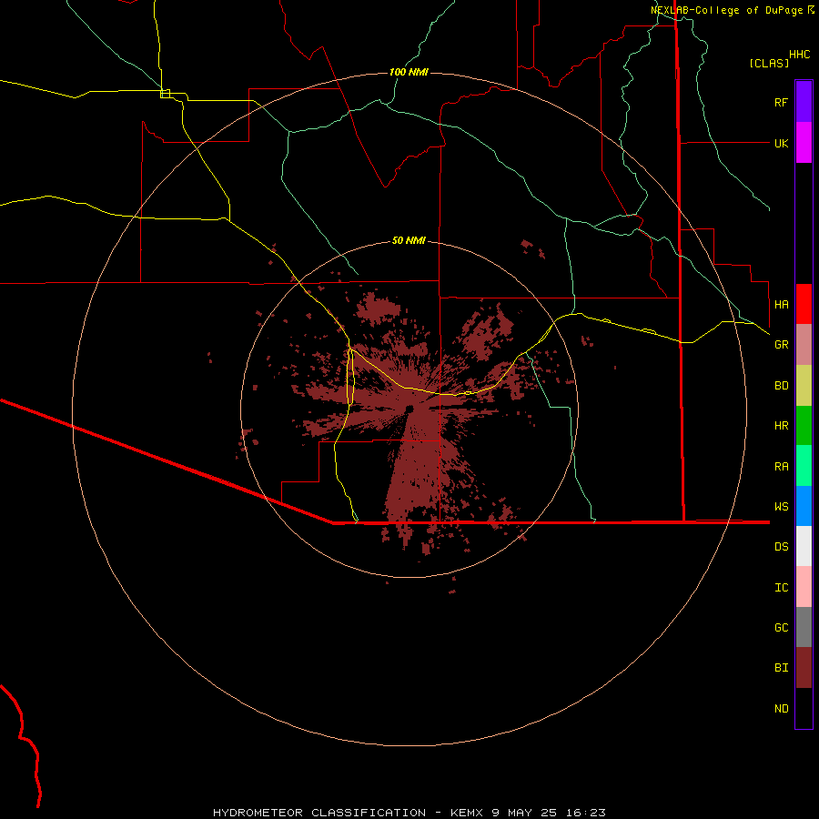Click the GC legend label
The width and height of the screenshot is (819, 819).
[x=781, y=627]
